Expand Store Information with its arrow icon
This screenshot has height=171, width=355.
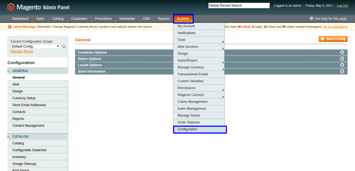click(342, 71)
